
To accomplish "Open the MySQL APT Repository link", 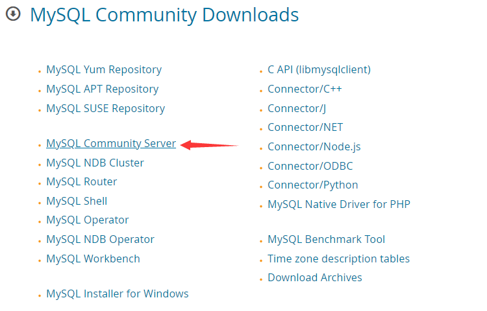I will [x=102, y=89].
